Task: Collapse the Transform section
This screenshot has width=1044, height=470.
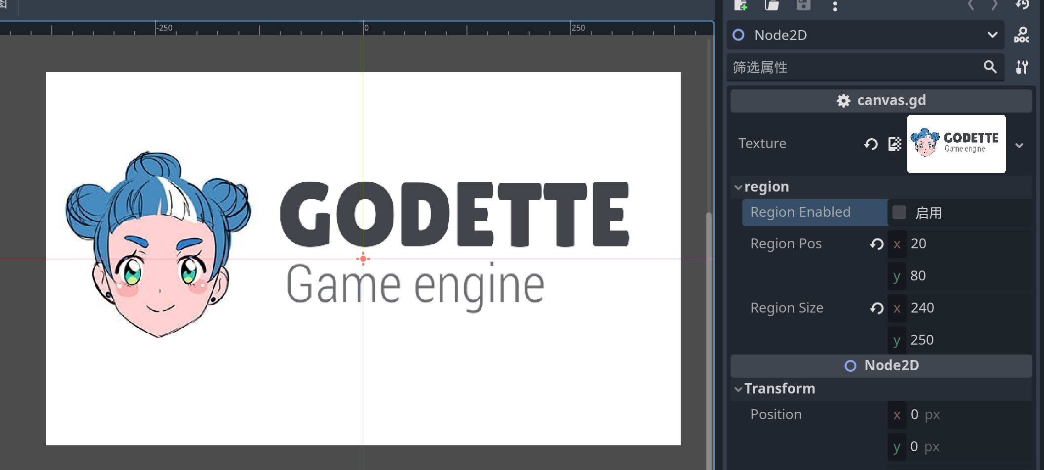Action: [x=738, y=389]
